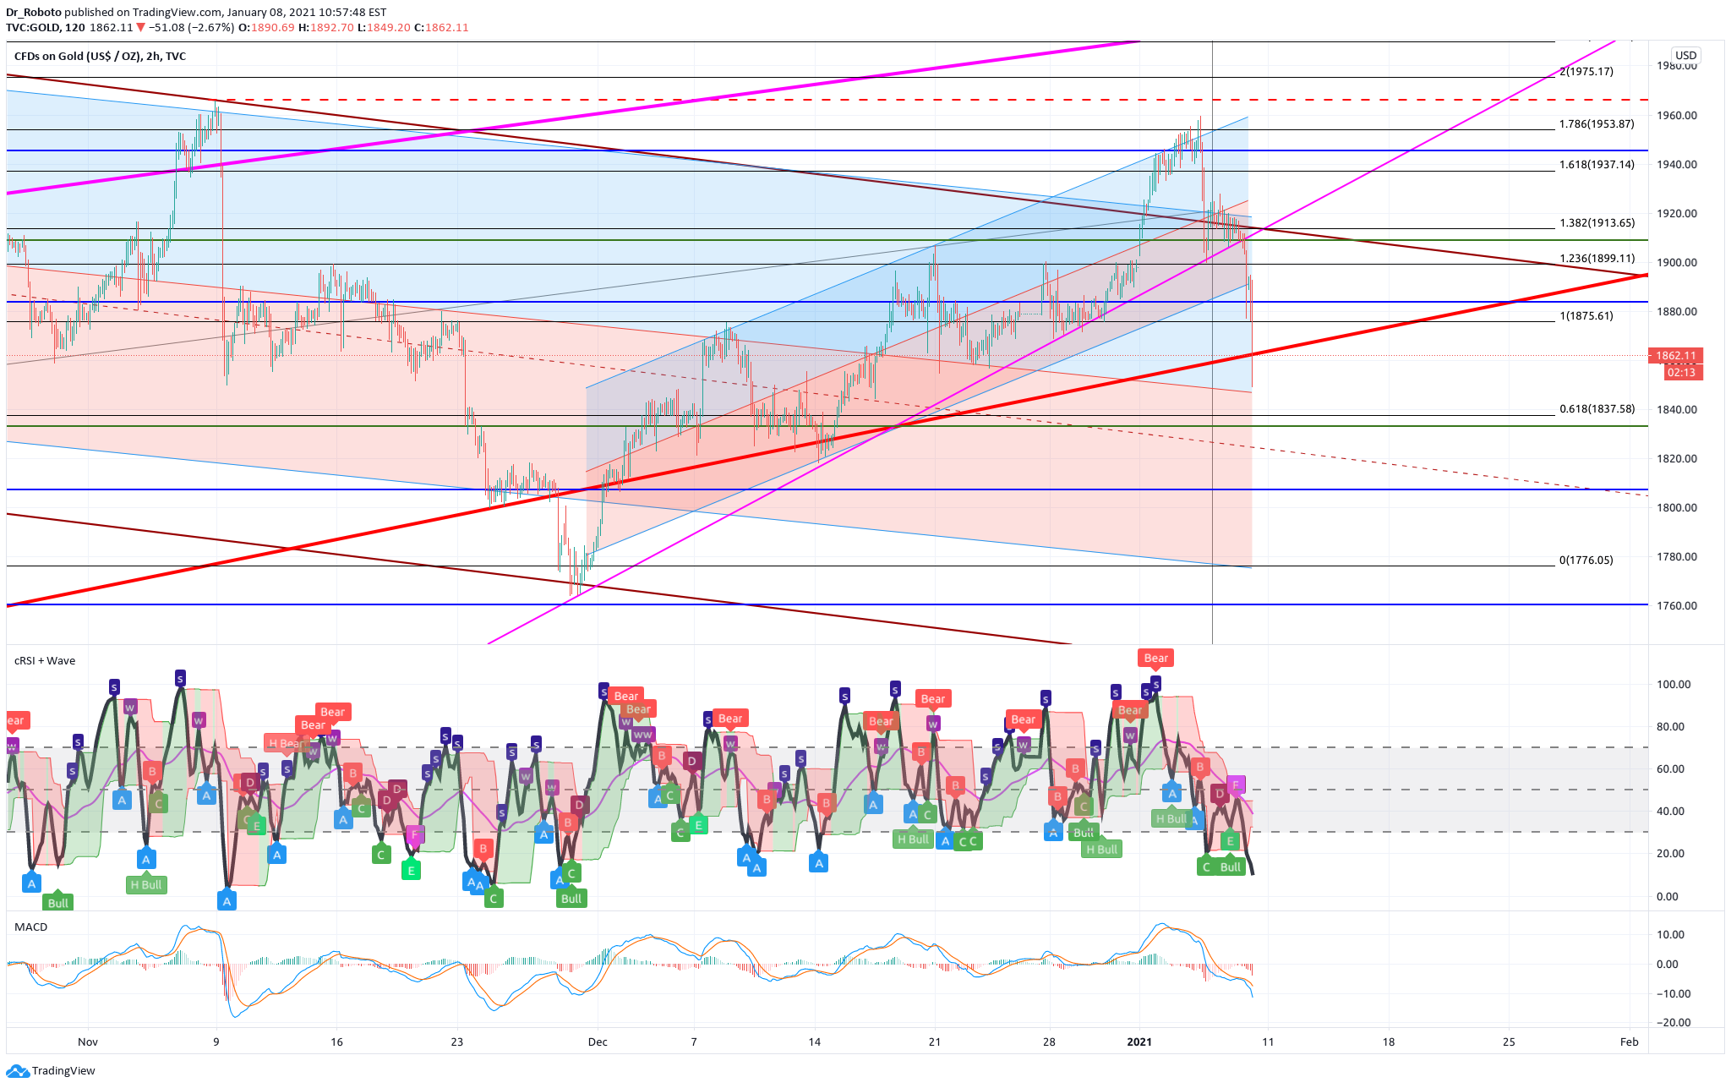Click the 1840.00 price axis label
The height and width of the screenshot is (1088, 1731).
(x=1677, y=410)
